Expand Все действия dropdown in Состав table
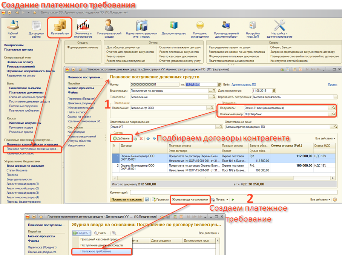The image size is (342, 257). point(325,138)
